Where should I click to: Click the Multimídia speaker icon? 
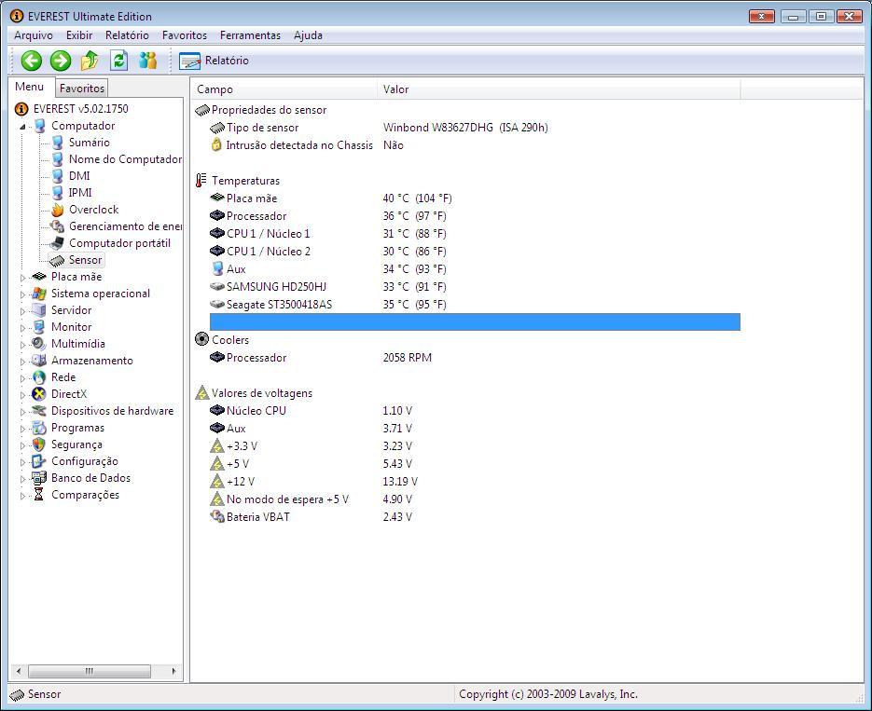[x=39, y=344]
